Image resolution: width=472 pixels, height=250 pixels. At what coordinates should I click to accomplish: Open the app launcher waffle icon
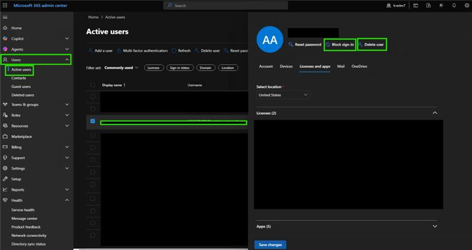click(x=5, y=5)
